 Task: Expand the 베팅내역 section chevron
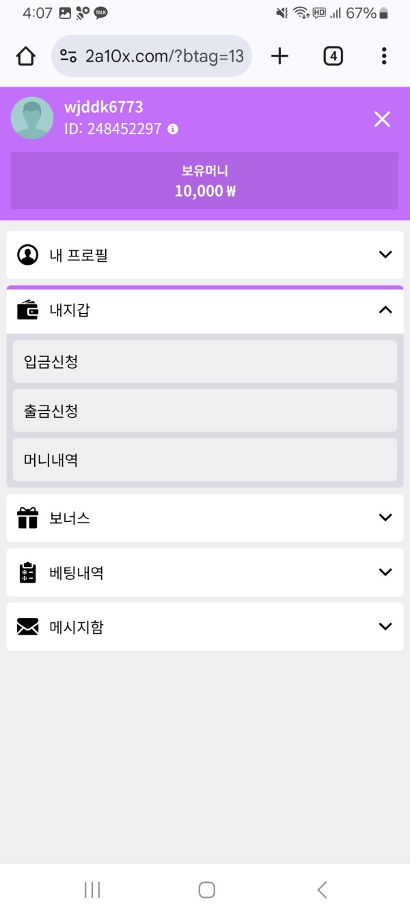[385, 572]
